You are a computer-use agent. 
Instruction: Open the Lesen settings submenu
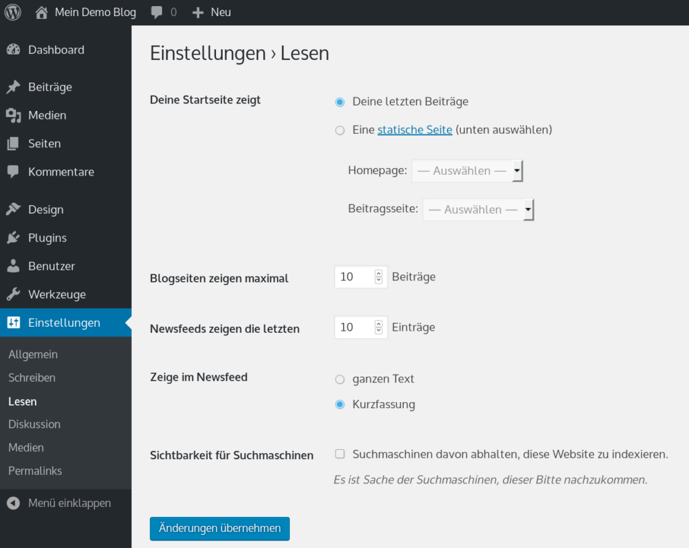pos(22,401)
